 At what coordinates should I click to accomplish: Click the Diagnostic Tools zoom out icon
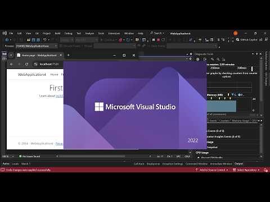click(x=218, y=59)
